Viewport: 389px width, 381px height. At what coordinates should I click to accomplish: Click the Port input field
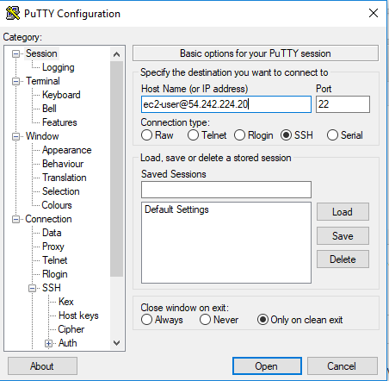[x=343, y=104]
